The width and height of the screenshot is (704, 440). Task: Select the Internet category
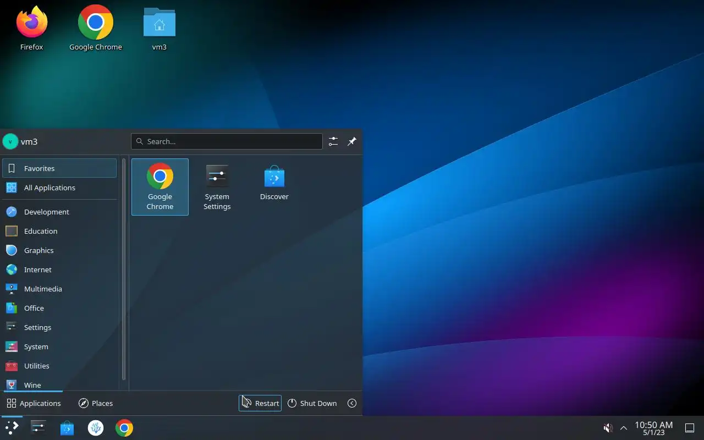(59, 269)
